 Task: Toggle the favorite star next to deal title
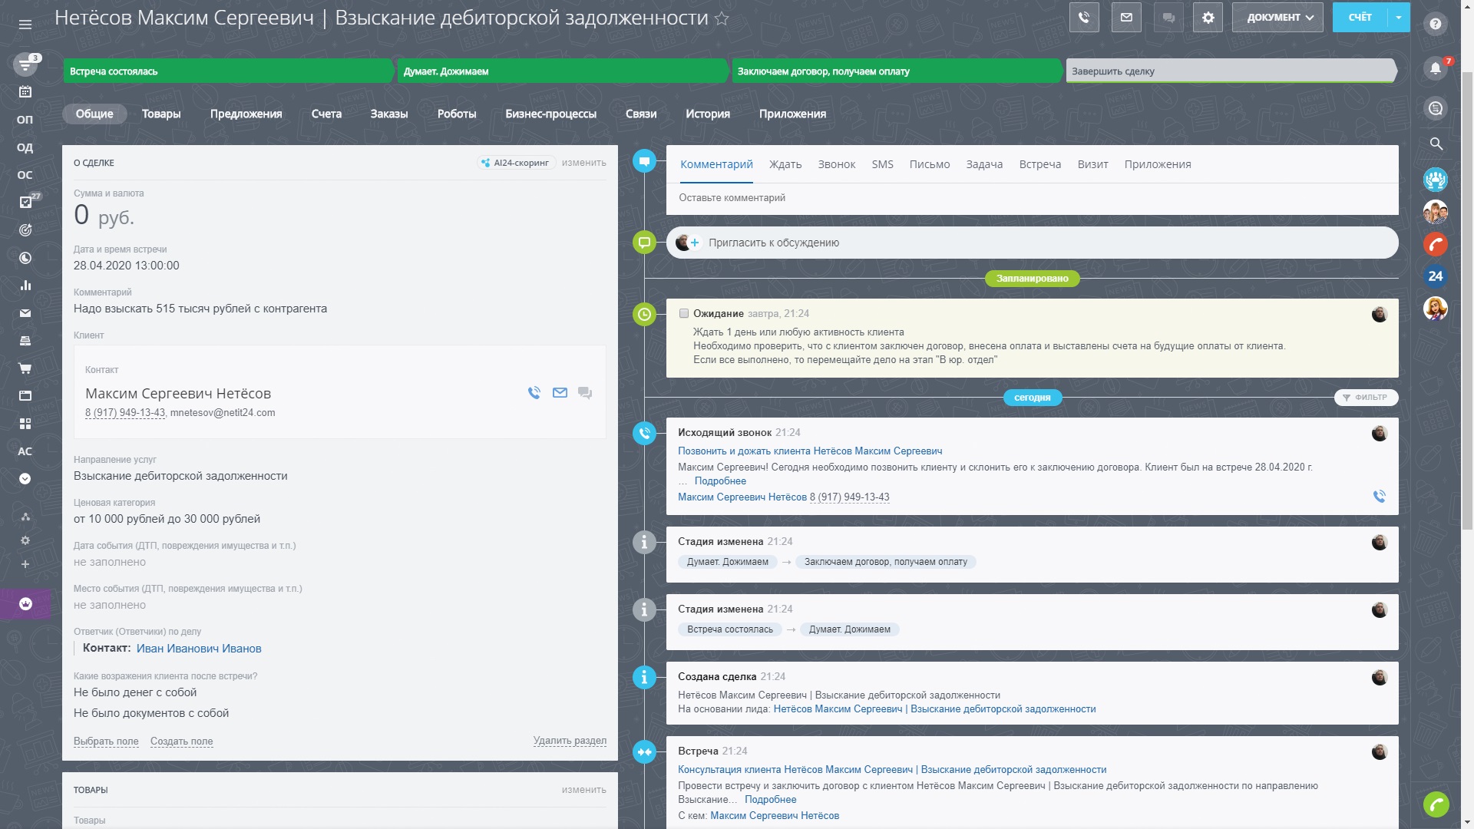tap(722, 18)
